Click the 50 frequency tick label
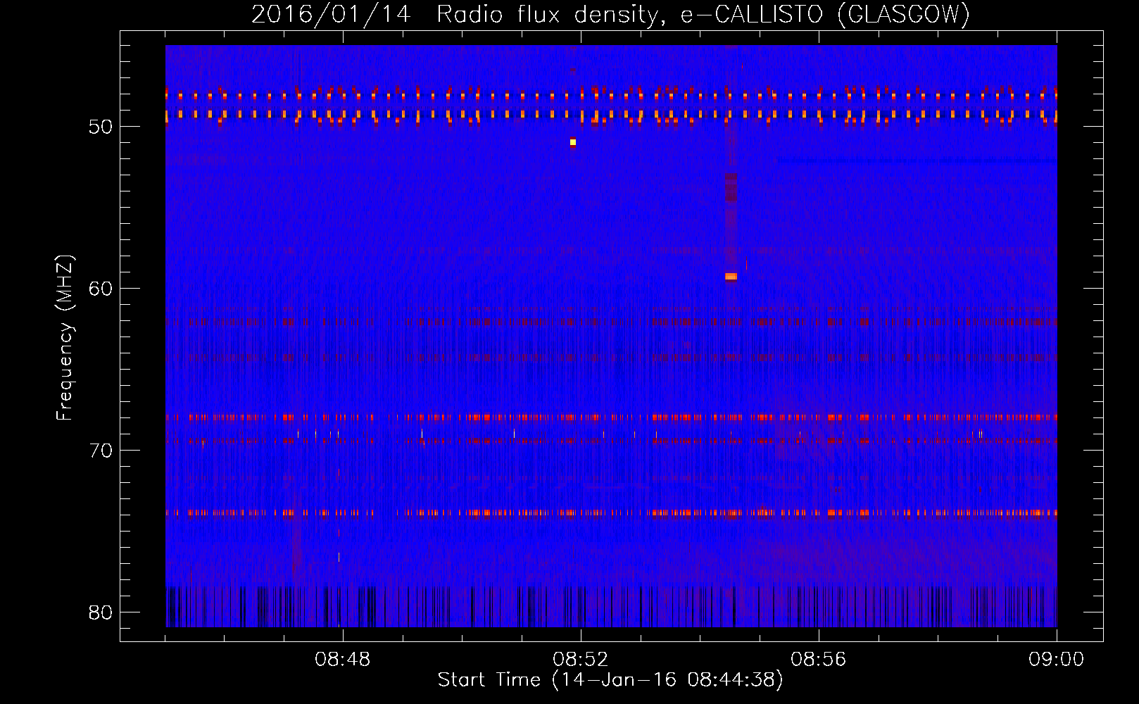The height and width of the screenshot is (704, 1139). (x=101, y=127)
